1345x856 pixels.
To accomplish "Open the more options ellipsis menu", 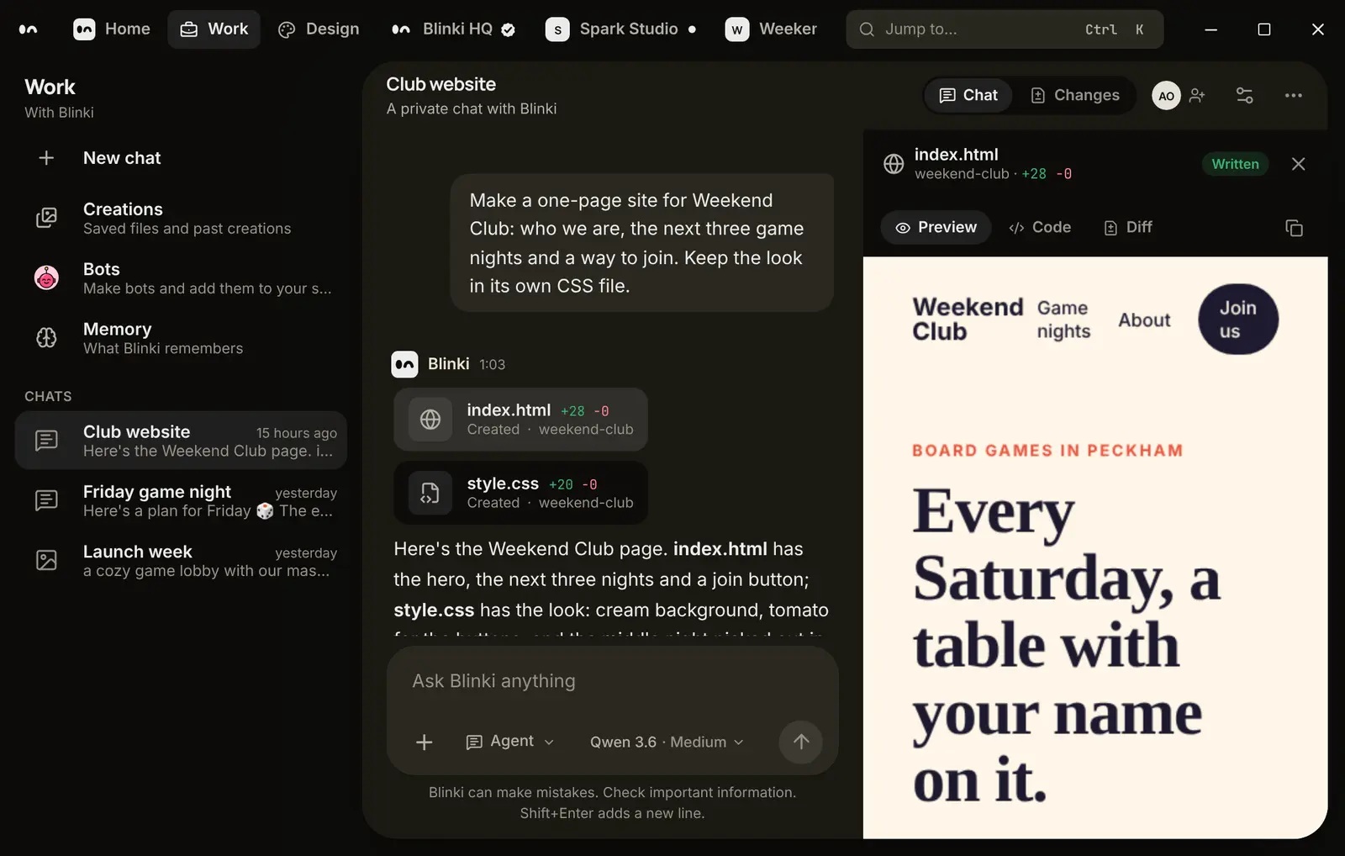I will click(x=1293, y=95).
